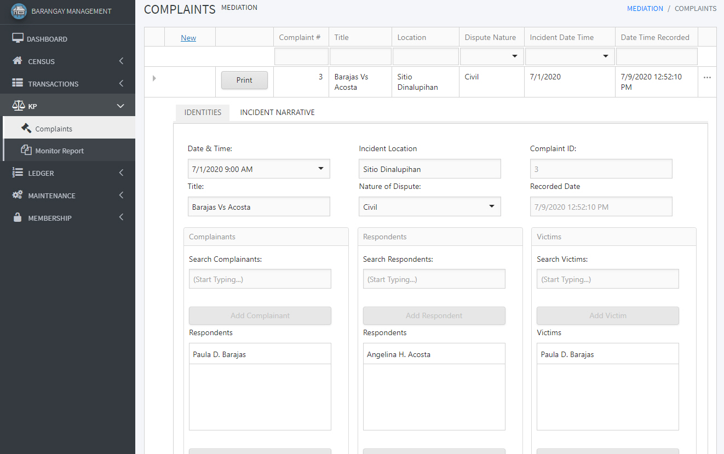This screenshot has width=724, height=454.
Task: Click the Maintenance gears icon
Action: (x=18, y=195)
